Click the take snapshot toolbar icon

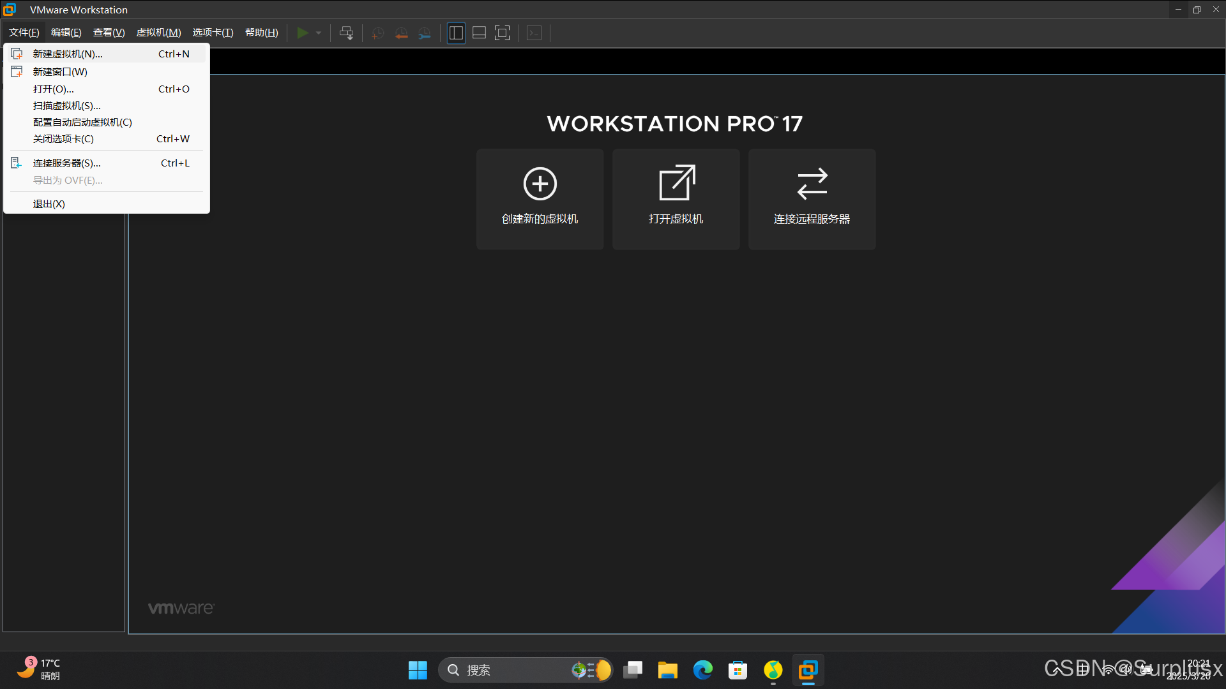pos(377,33)
